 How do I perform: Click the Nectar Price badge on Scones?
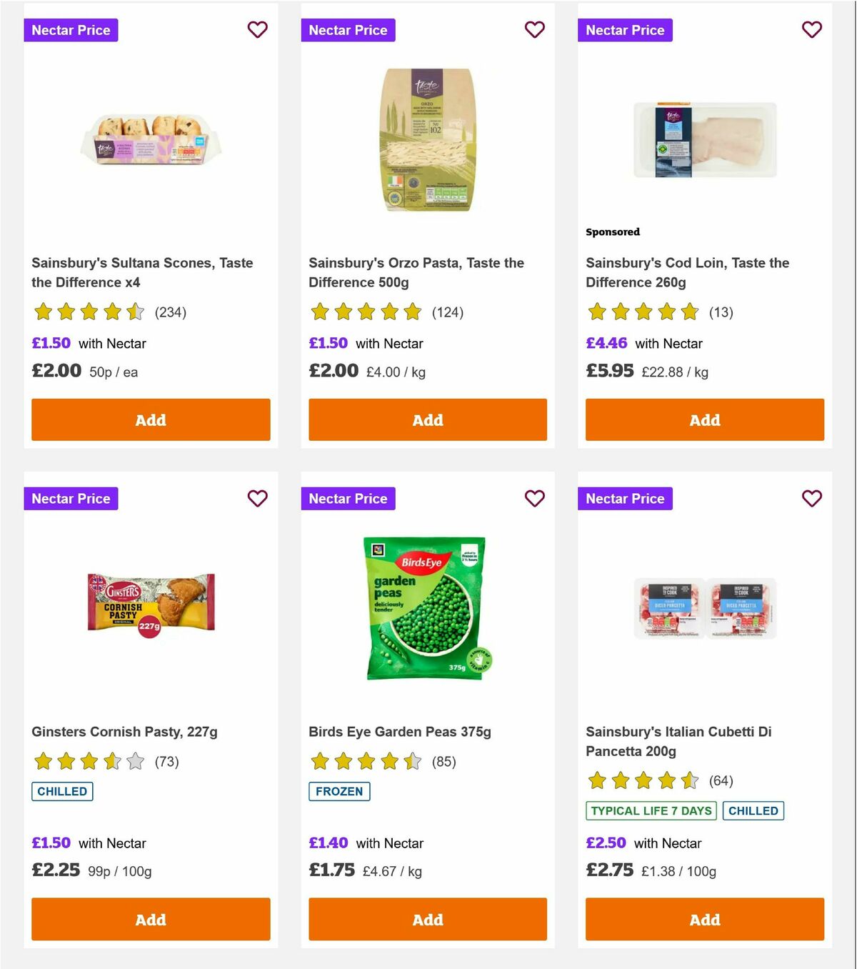point(71,30)
